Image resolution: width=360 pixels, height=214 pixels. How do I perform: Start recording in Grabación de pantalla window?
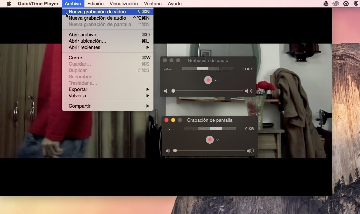pyautogui.click(x=210, y=140)
